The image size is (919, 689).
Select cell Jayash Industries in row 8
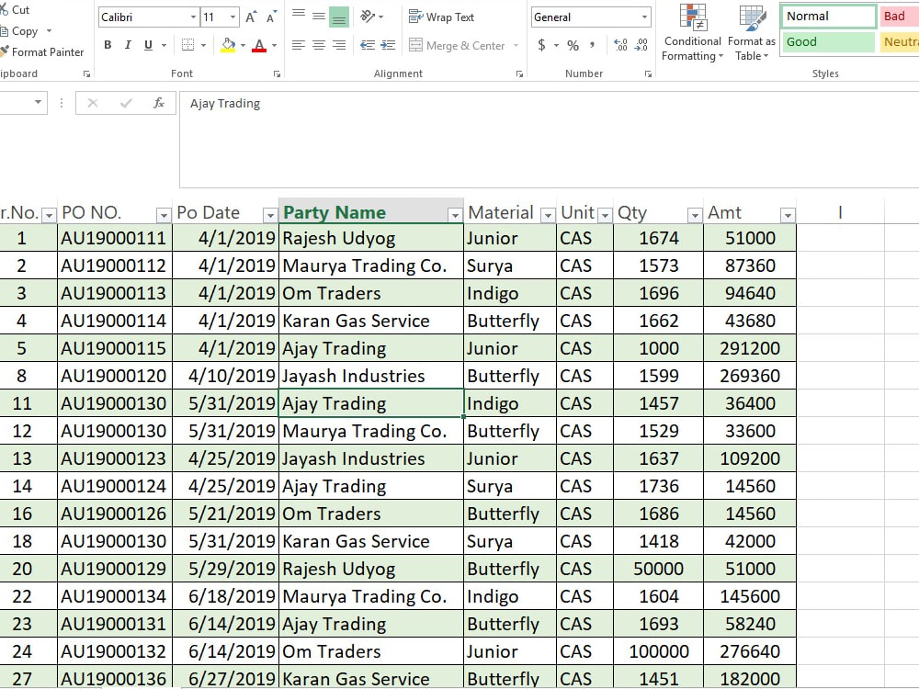(x=371, y=376)
